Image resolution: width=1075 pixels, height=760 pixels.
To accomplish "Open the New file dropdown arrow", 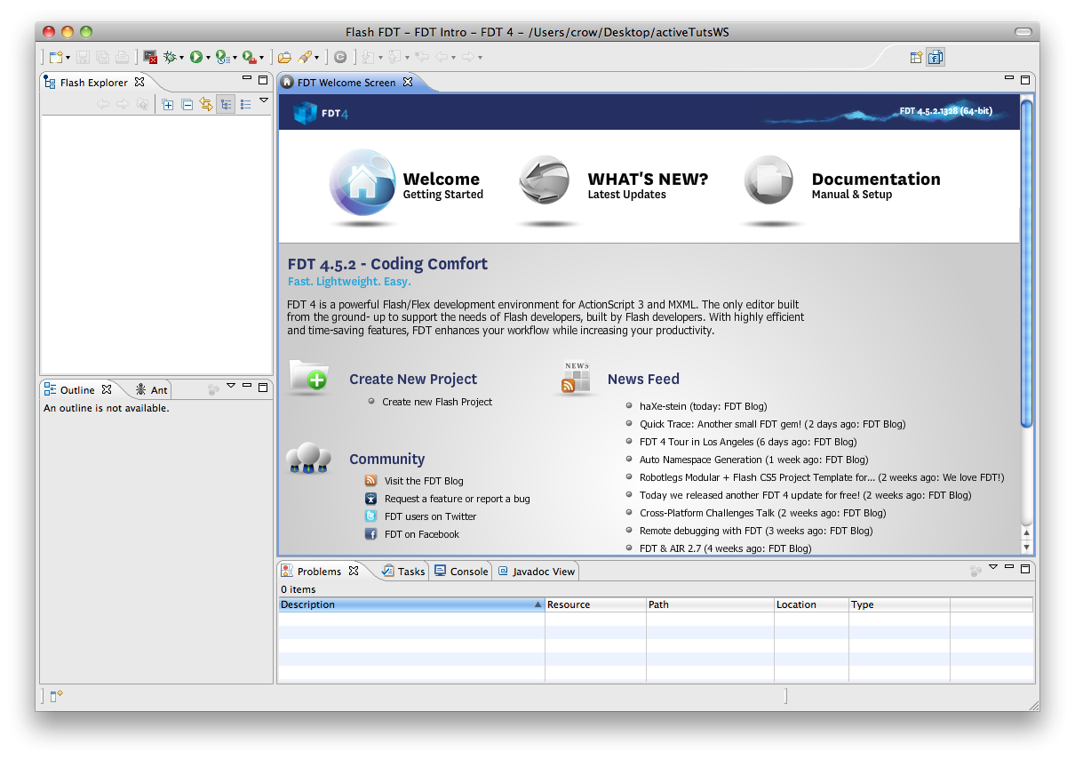I will tap(68, 58).
